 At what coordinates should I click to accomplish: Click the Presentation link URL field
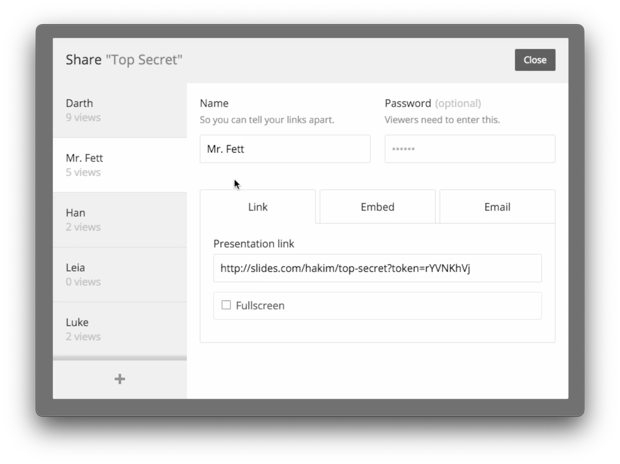click(x=377, y=268)
